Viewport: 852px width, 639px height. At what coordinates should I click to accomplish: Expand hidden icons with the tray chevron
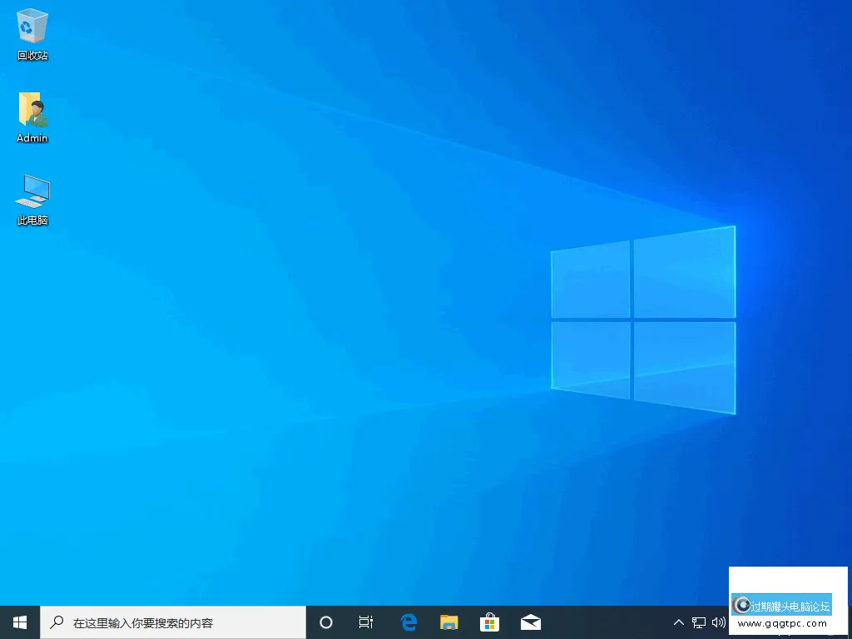point(679,622)
